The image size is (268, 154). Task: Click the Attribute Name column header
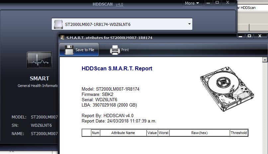point(123,133)
